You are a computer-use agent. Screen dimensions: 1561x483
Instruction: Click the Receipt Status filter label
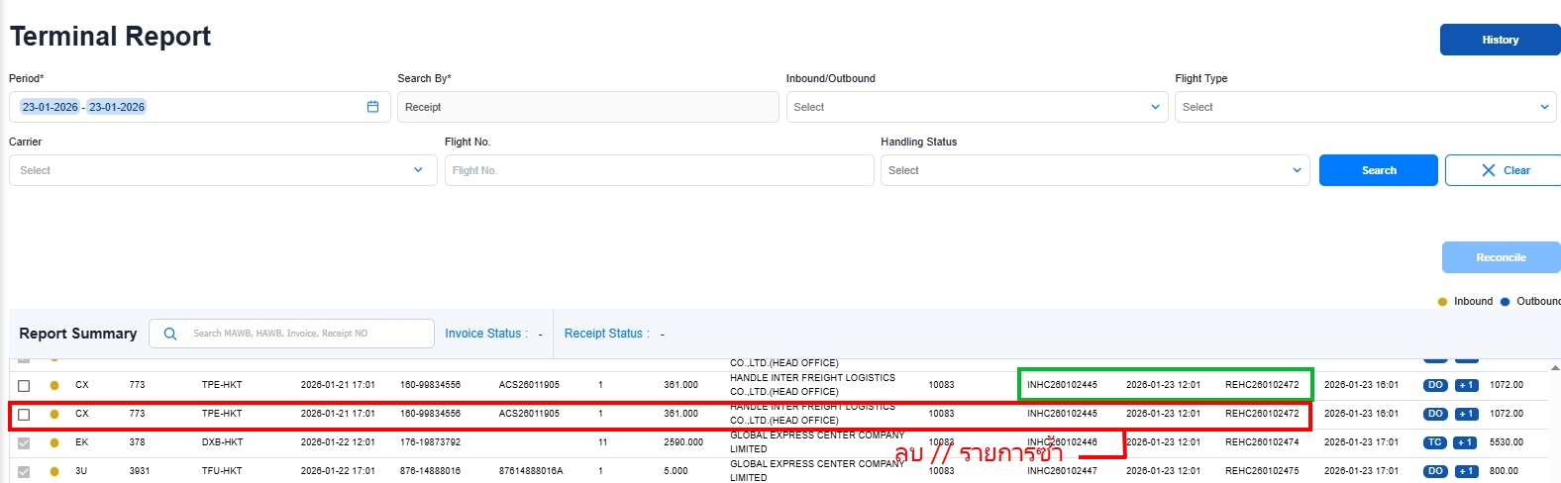[x=606, y=334]
